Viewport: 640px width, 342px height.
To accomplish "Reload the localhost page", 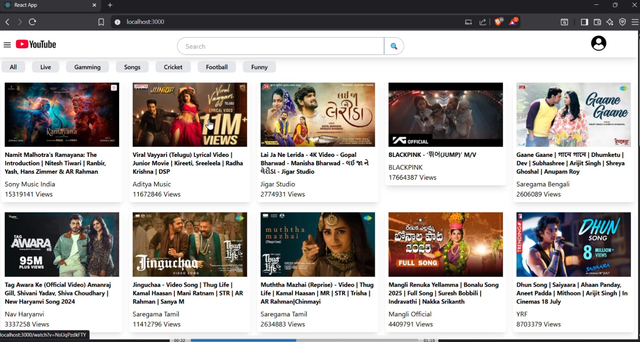I will point(32,22).
